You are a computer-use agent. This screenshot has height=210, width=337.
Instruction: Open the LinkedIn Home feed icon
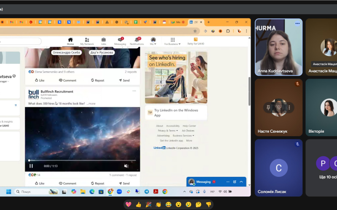point(70,41)
